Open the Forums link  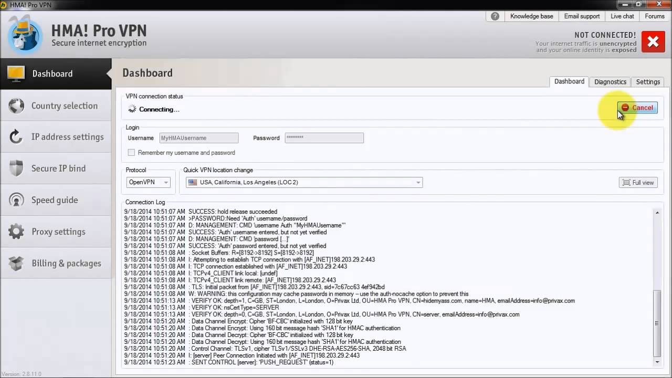click(x=655, y=16)
